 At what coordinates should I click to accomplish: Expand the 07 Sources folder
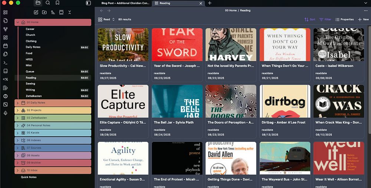click(17, 148)
